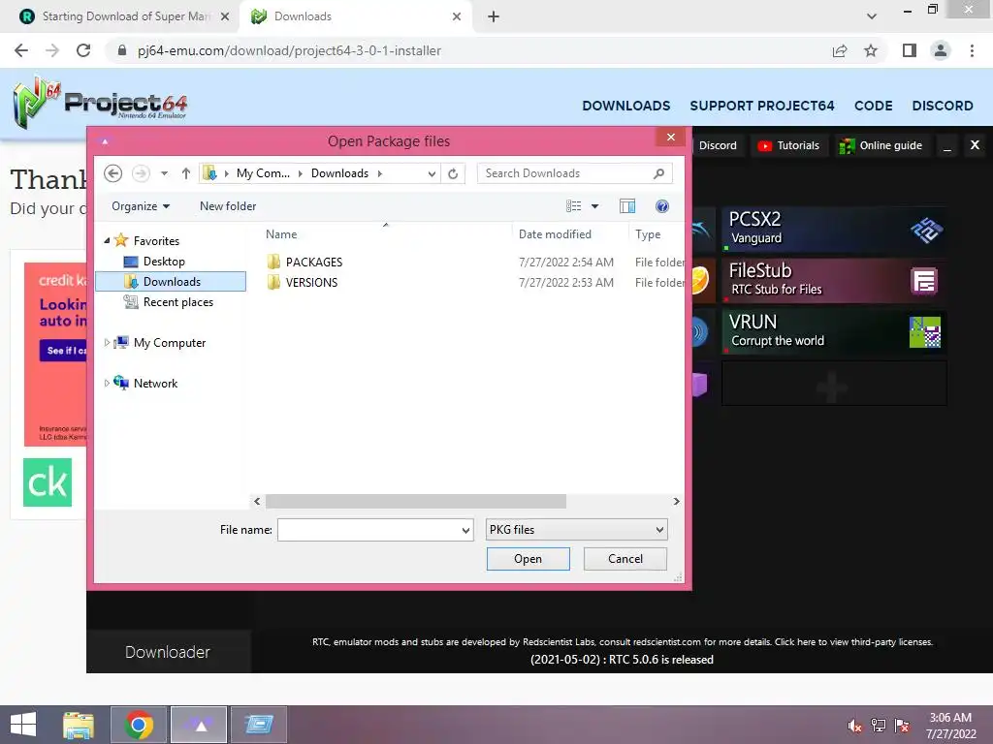Share this page from address bar
The height and width of the screenshot is (744, 993).
[x=840, y=50]
